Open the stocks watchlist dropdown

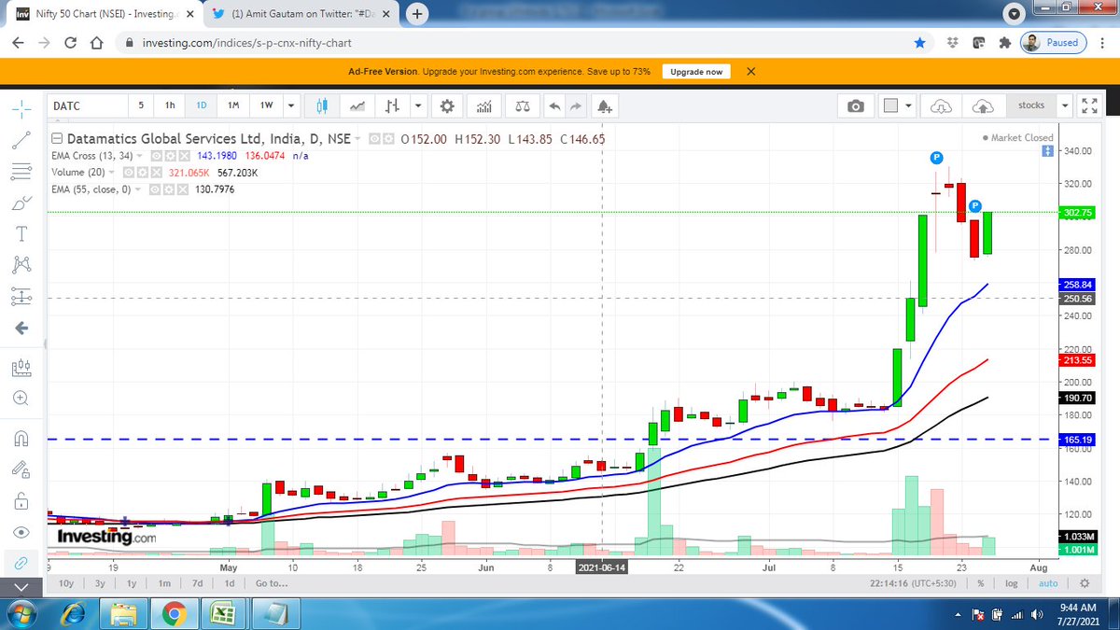coord(1064,105)
